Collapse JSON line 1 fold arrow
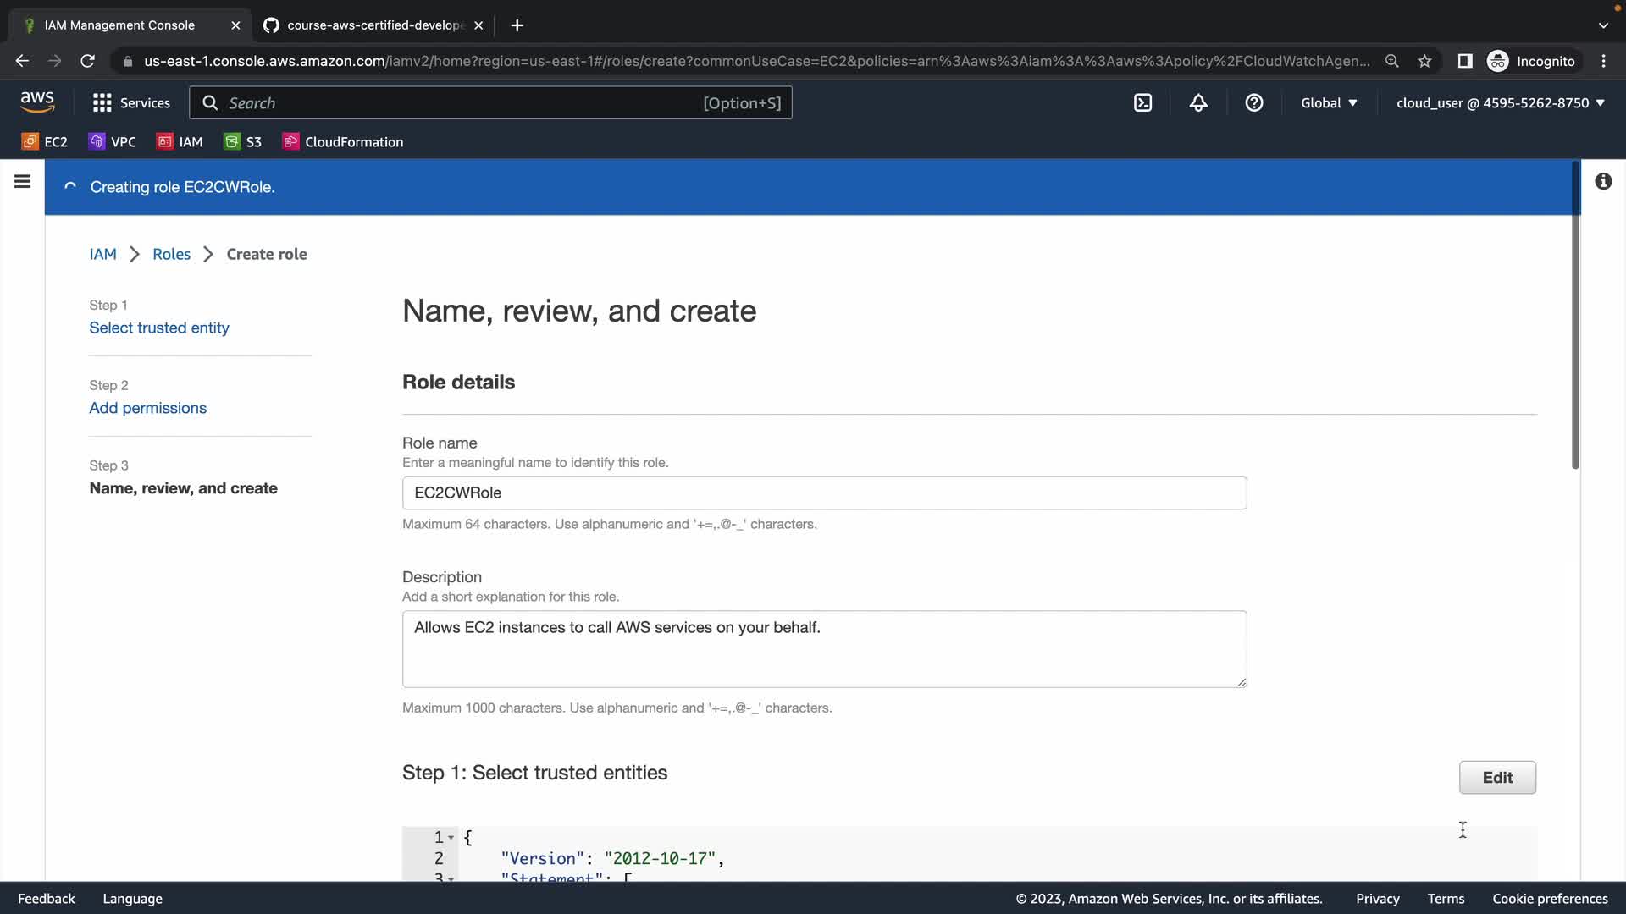The height and width of the screenshot is (914, 1626). click(451, 837)
